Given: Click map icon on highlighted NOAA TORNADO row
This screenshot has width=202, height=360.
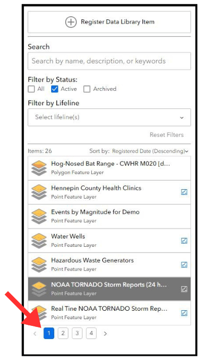Looking at the screenshot, I should [x=184, y=289].
